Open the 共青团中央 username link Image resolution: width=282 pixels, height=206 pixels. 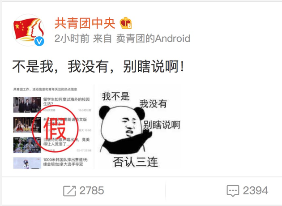click(85, 23)
